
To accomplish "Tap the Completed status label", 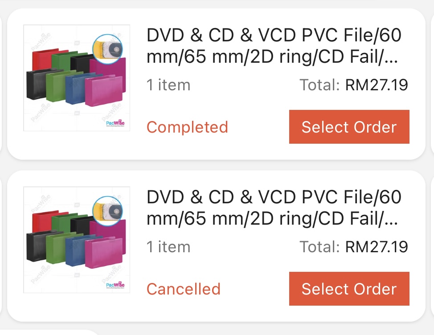I will pos(187,127).
